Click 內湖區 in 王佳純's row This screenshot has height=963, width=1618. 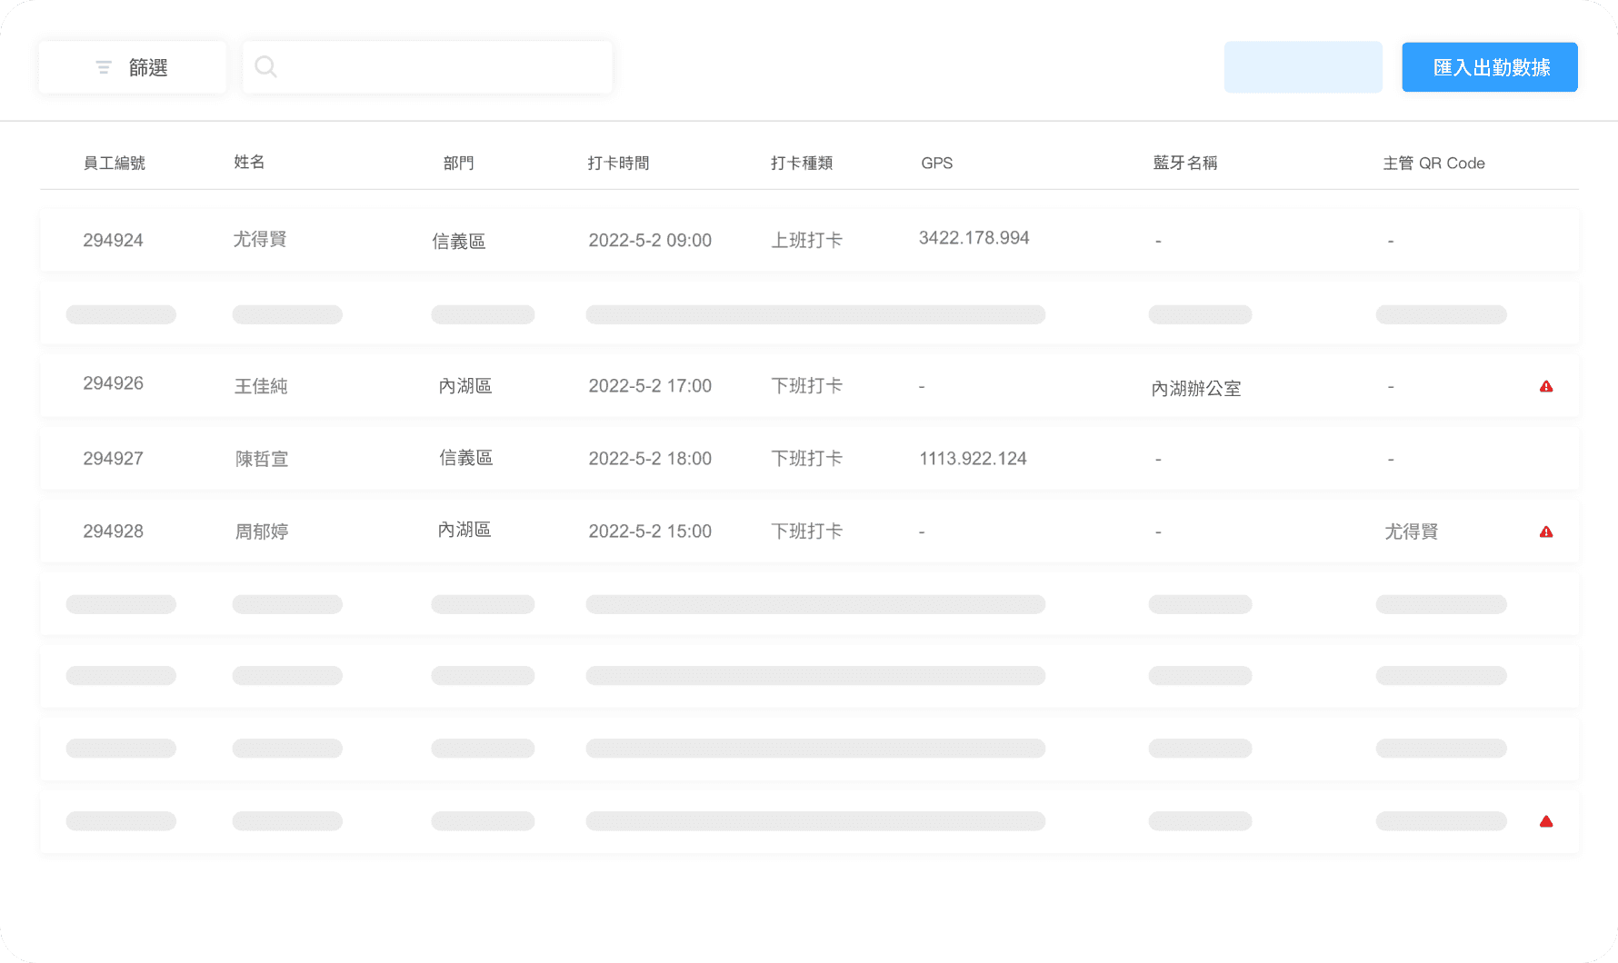(x=465, y=386)
